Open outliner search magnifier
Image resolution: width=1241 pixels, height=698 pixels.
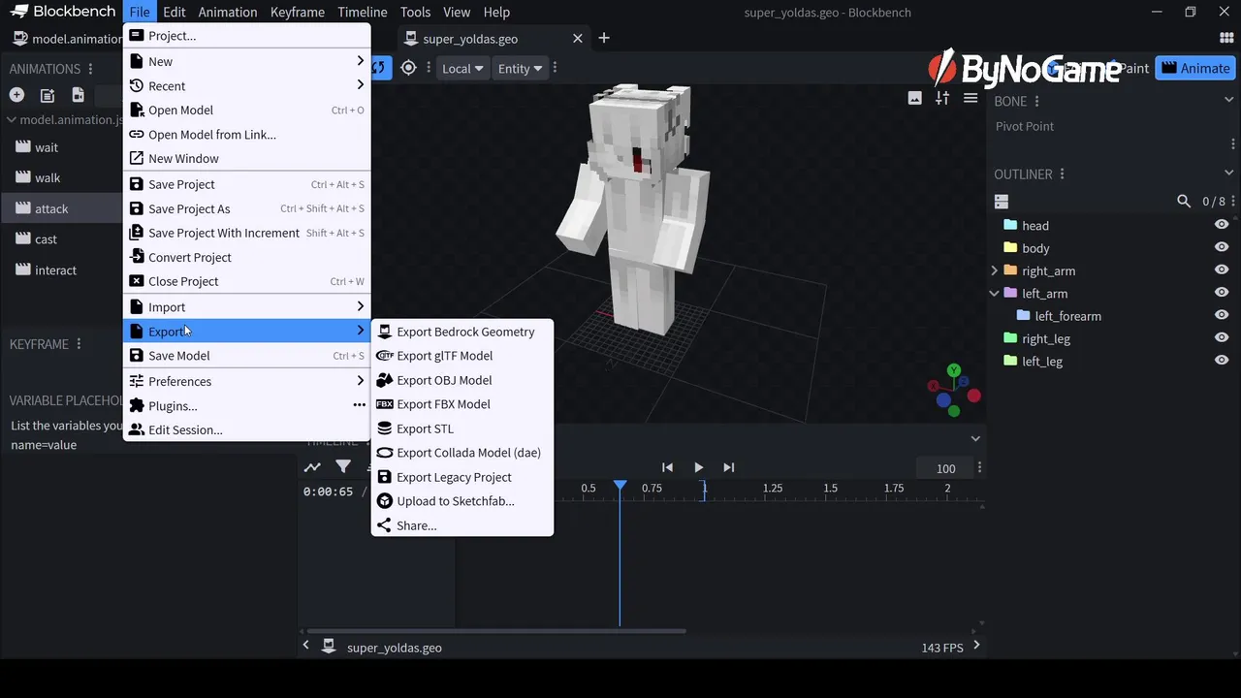1184,201
